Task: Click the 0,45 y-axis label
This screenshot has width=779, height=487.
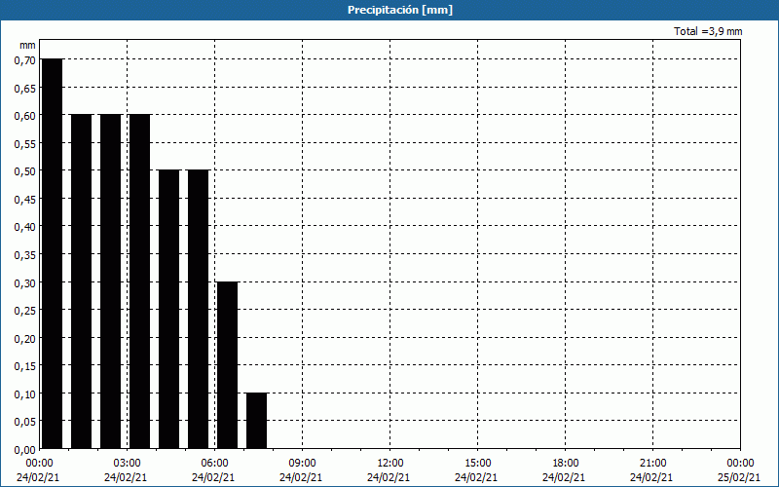Action: (x=25, y=200)
